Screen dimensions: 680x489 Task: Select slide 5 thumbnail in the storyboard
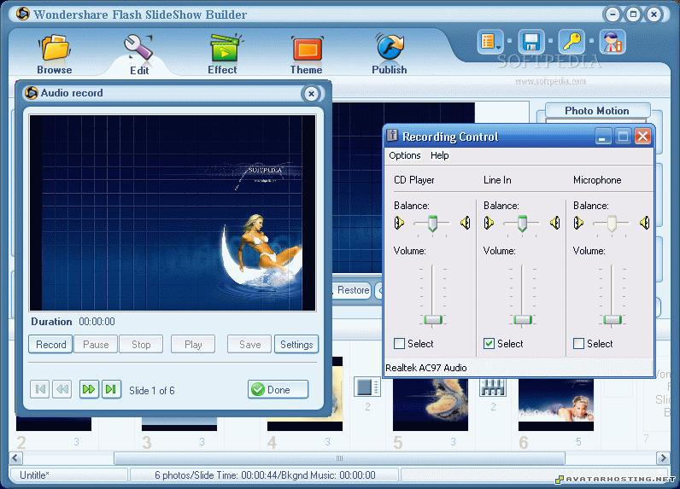point(431,405)
